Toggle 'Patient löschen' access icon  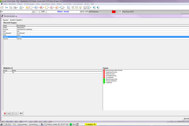104,74
